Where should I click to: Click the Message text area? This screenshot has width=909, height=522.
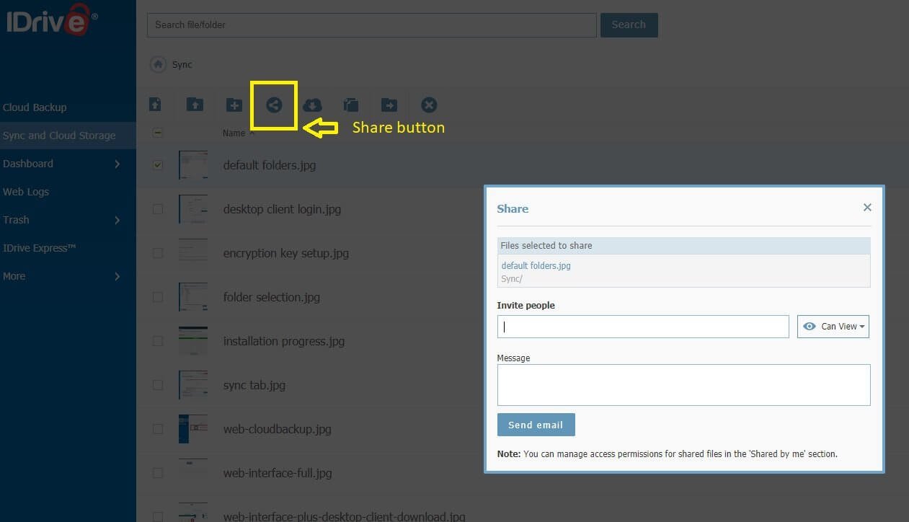[683, 385]
